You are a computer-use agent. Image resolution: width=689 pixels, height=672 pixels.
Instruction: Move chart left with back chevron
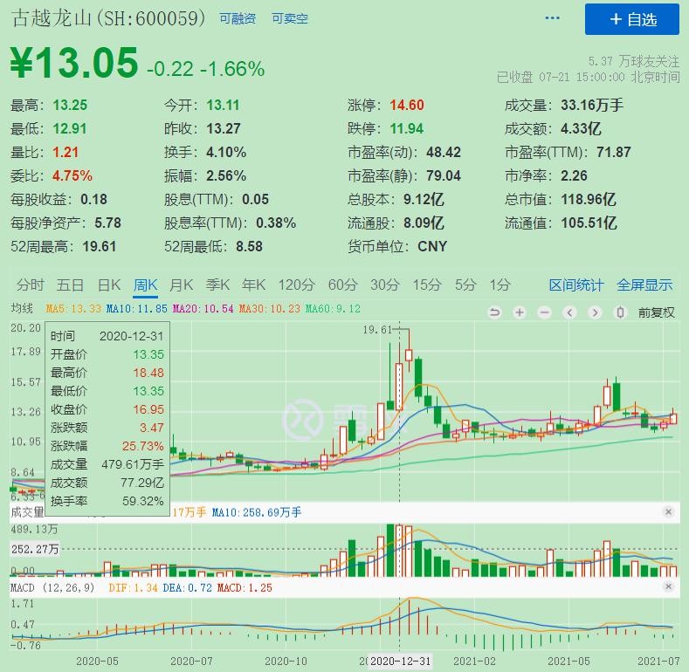570,312
